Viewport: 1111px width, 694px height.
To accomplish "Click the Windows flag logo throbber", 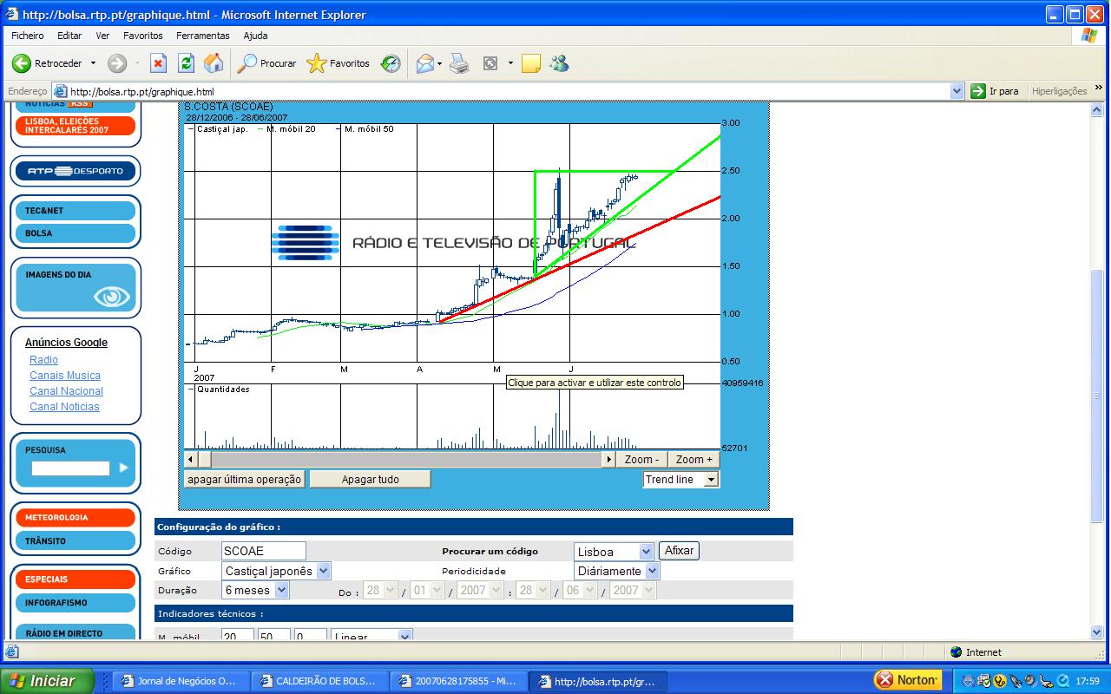I will click(x=1089, y=36).
